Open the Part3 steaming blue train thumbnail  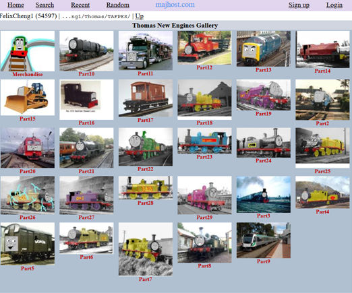click(x=264, y=195)
